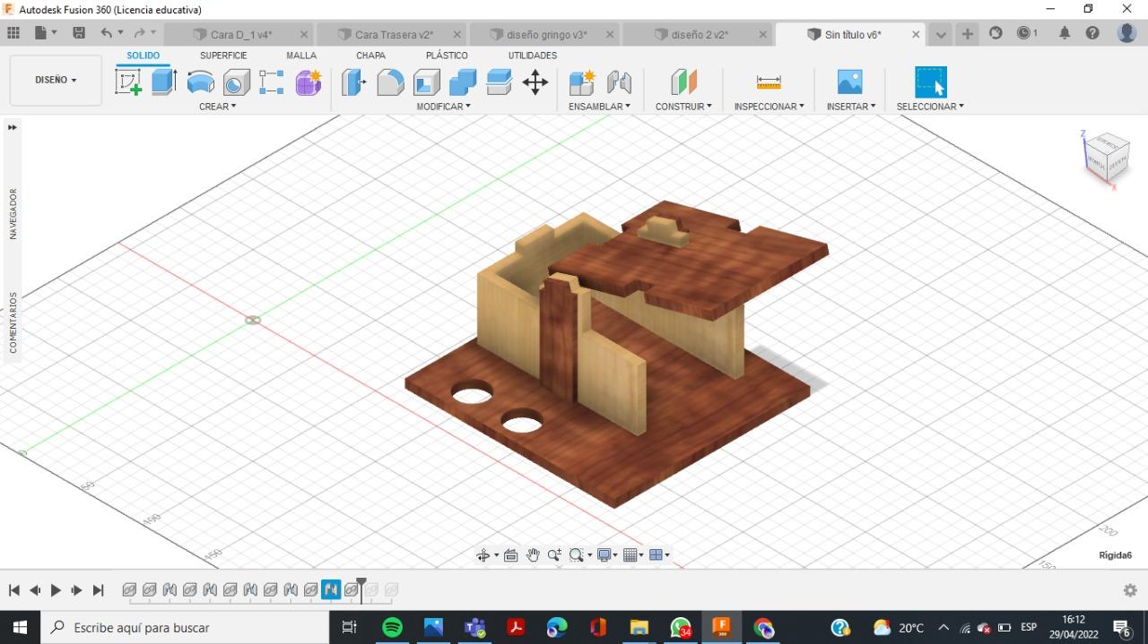Click the Insert image icon
This screenshot has height=644, width=1148.
pyautogui.click(x=849, y=82)
